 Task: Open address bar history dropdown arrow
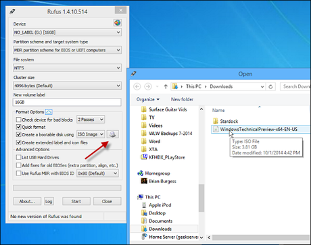tap(262, 86)
